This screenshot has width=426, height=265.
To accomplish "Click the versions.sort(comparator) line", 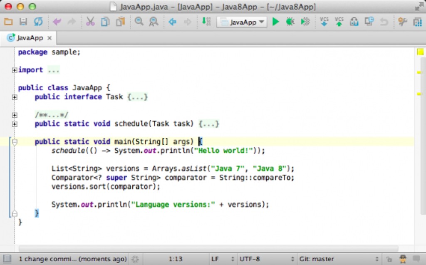I will [x=106, y=187].
